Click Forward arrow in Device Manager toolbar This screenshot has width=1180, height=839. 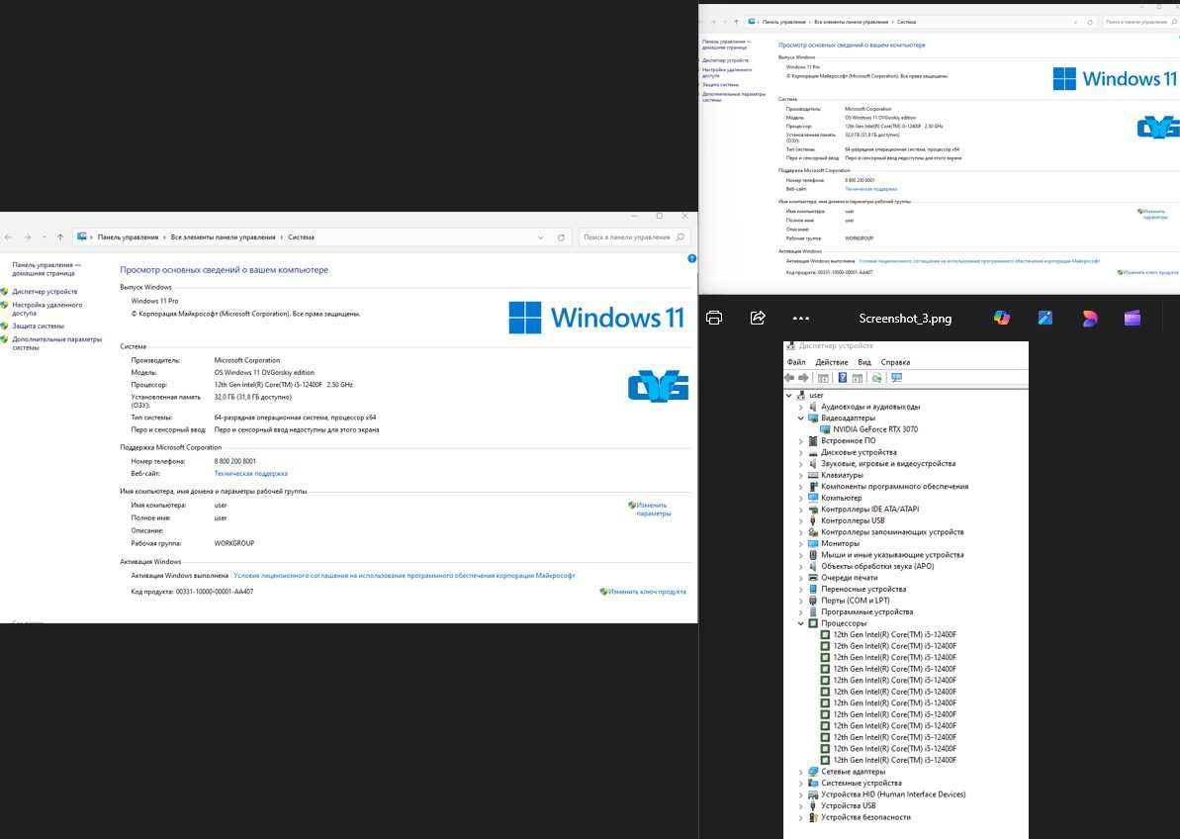[804, 378]
